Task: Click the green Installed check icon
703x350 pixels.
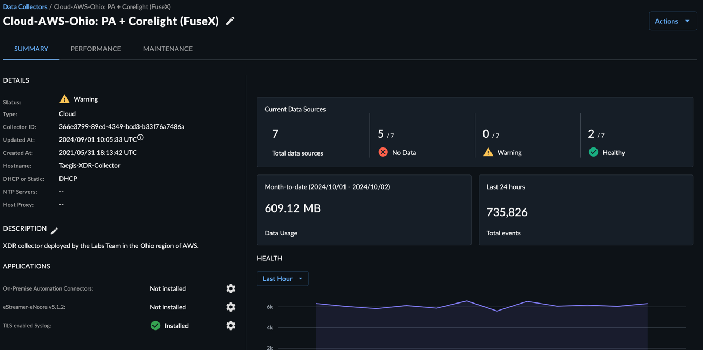Action: [x=155, y=326]
